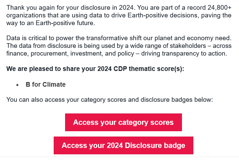This screenshot has width=239, height=162.
Task: Click the bold 2024 CDP thematic score(s) heading
Action: click(x=95, y=69)
